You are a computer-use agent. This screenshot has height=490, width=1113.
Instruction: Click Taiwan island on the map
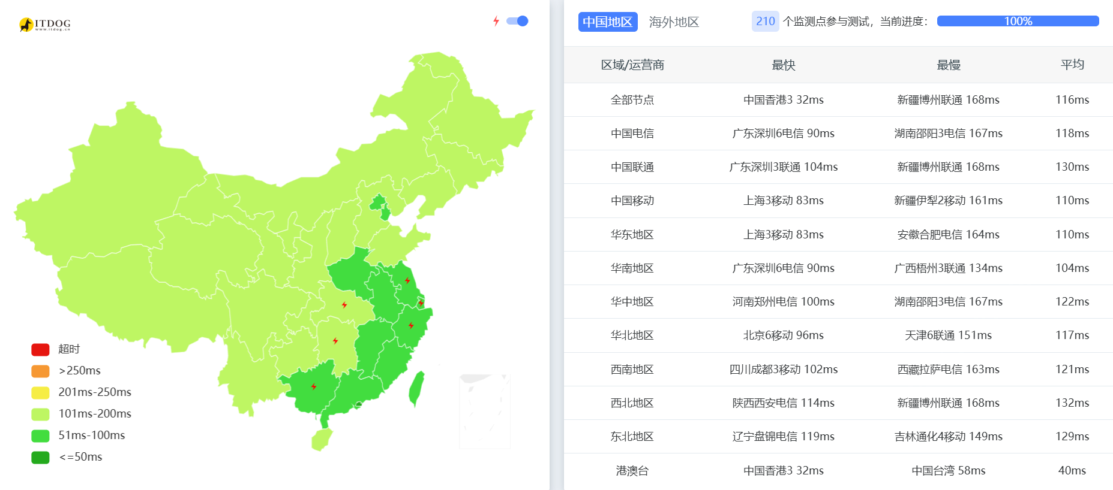click(416, 388)
